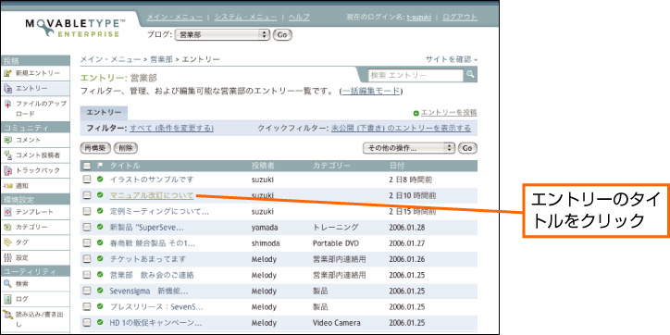670x335 pixels.
Task: Click the カテゴリー icon in sidebar
Action: coord(7,227)
